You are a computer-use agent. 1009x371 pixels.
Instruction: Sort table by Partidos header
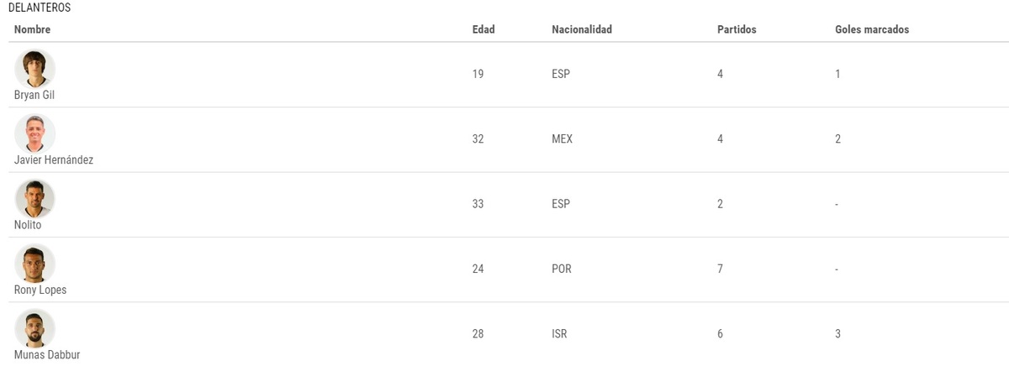[737, 30]
